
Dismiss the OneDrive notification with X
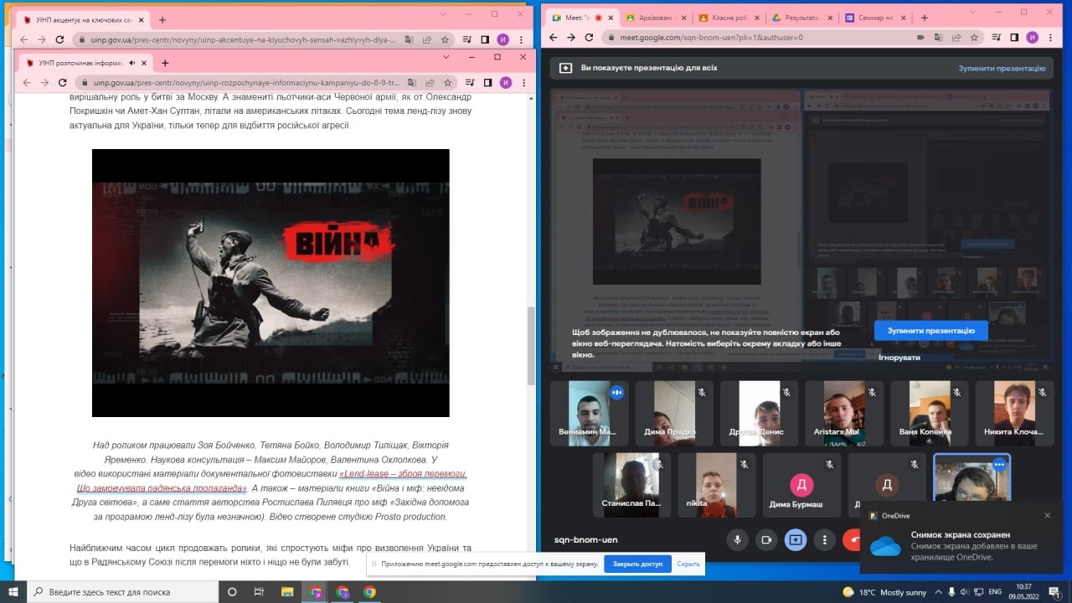point(1047,515)
